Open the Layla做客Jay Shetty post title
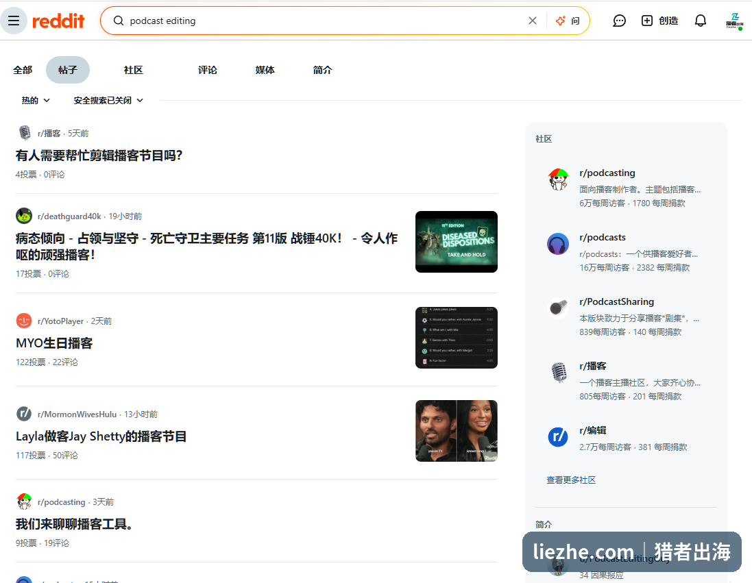 (101, 436)
